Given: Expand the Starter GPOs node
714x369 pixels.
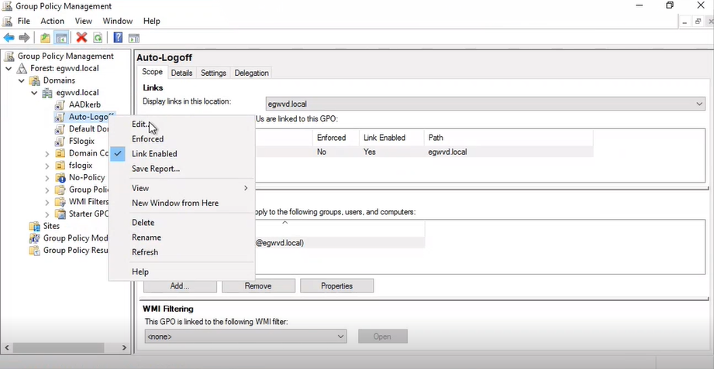Looking at the screenshot, I should pos(47,214).
